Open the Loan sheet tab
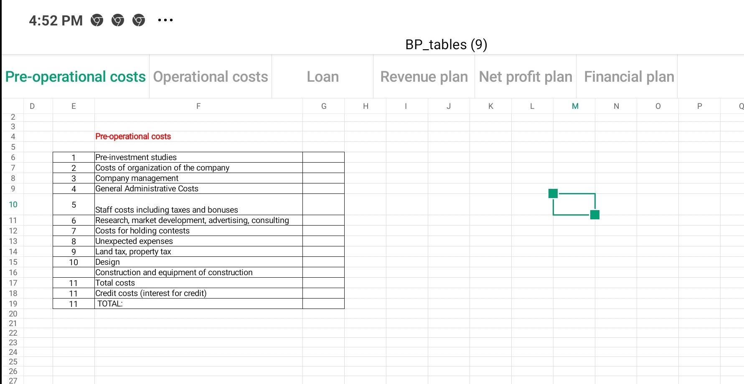Viewport: 744px width, 384px height. tap(322, 77)
